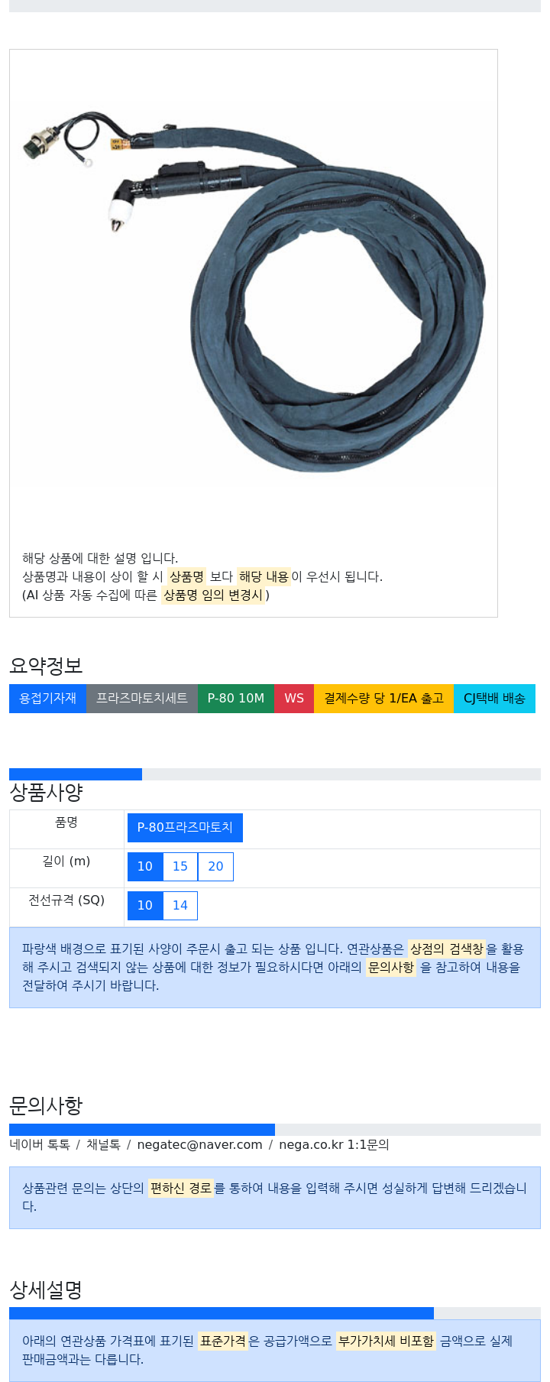The width and height of the screenshot is (550, 1382).
Task: Click the 용접기자재 category tag
Action: (47, 698)
